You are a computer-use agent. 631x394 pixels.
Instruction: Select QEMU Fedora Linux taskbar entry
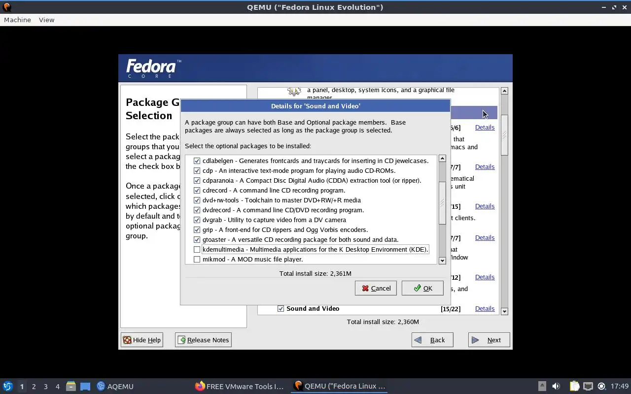[340, 386]
